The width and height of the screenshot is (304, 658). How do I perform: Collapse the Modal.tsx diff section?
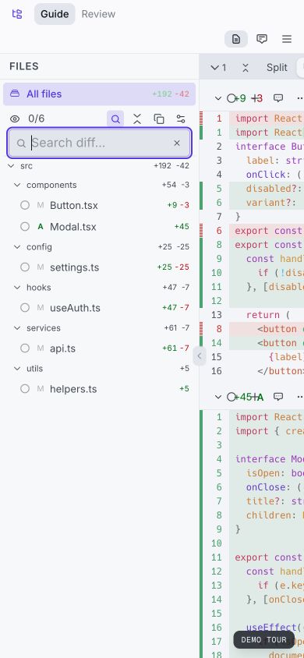coord(217,397)
